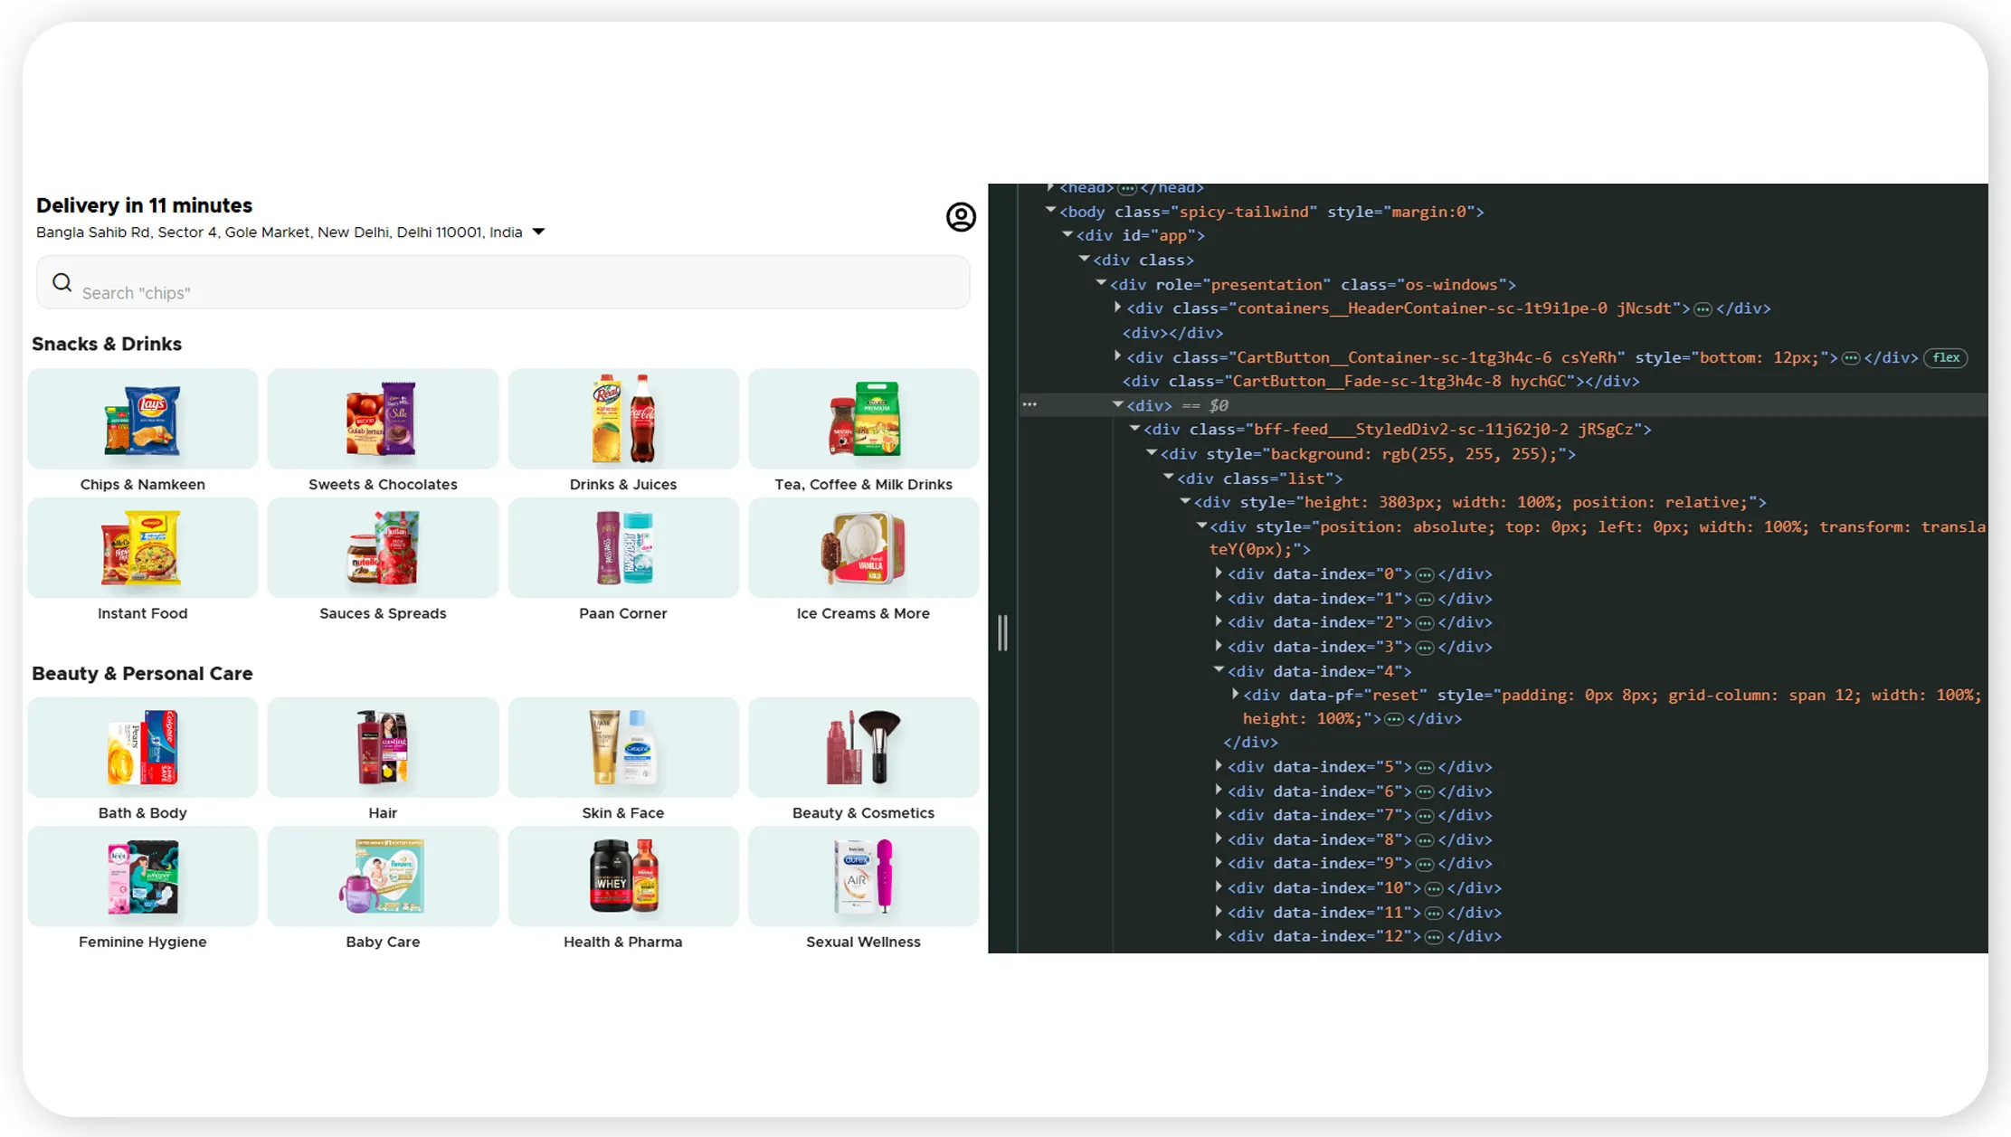Open Chips & Namkeen category
Image resolution: width=2011 pixels, height=1137 pixels.
coord(143,431)
